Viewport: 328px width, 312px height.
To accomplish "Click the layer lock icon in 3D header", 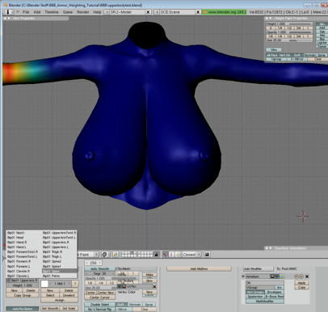I will click(x=156, y=255).
